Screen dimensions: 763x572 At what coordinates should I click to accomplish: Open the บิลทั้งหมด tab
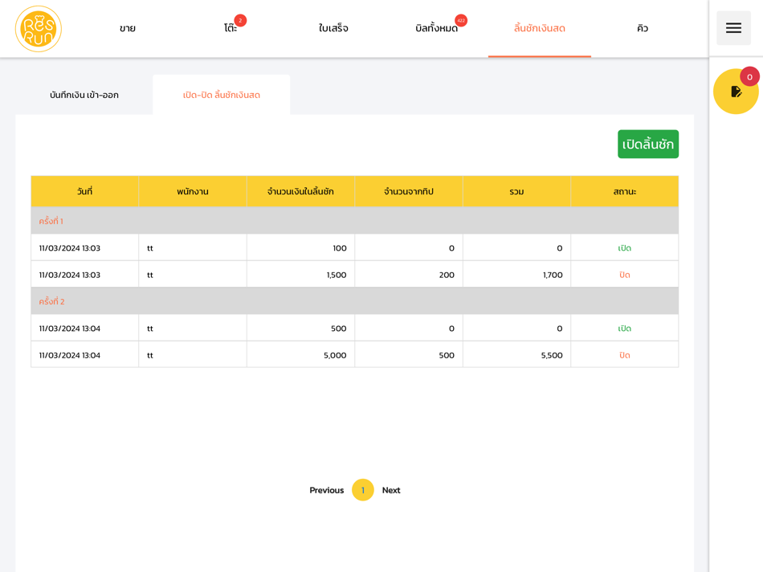tap(436, 28)
